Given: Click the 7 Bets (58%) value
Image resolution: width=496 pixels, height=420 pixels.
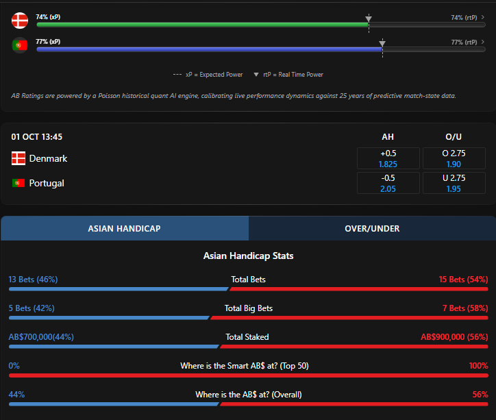Looking at the screenshot, I should (465, 308).
